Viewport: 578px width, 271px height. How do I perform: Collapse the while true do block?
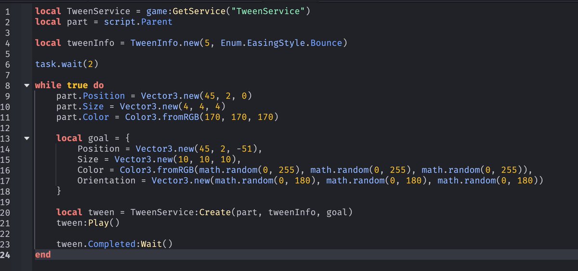[26, 86]
